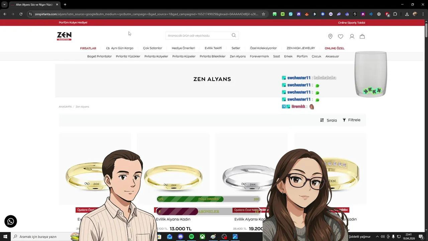Open the Aynı Gün Kargo menu
428x241 pixels.
(120, 48)
